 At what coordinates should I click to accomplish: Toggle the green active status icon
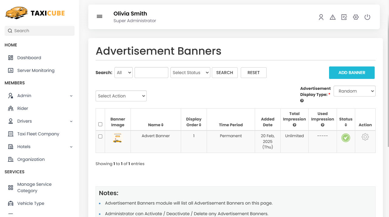pyautogui.click(x=345, y=138)
